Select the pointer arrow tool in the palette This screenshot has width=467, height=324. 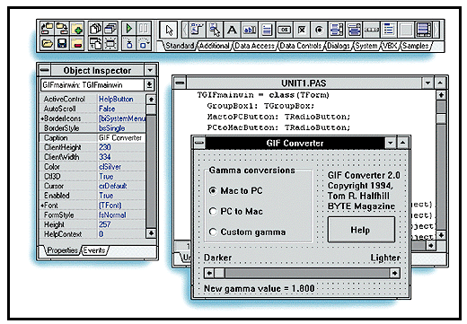[x=169, y=30]
